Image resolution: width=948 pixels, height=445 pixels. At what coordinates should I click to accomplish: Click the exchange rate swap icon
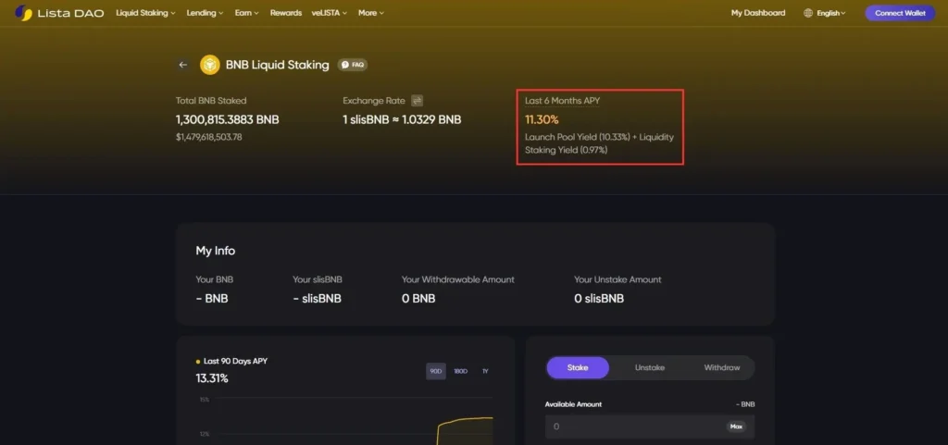point(418,100)
